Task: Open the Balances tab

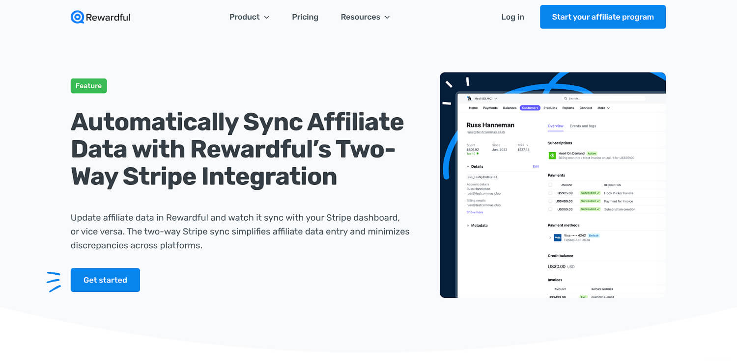Action: (510, 108)
